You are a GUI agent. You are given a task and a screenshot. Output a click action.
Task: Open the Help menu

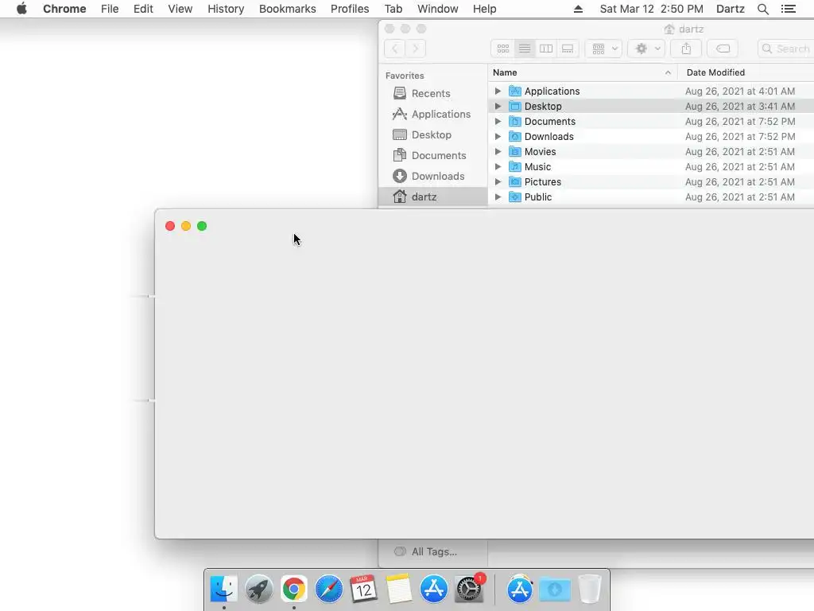484,9
